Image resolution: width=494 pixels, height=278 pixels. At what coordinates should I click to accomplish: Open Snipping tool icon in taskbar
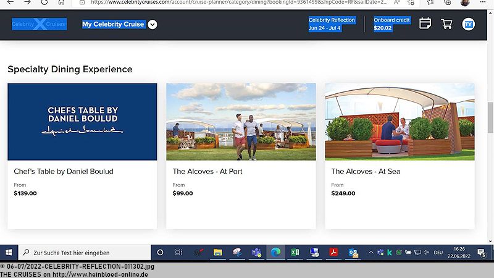(237, 253)
